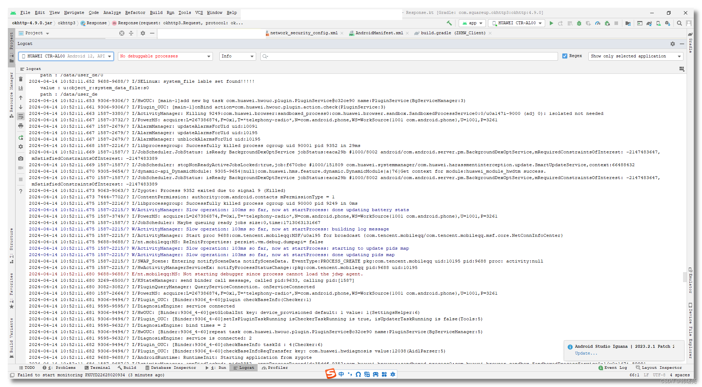
Task: Click the Debug app bug icon
Action: [579, 23]
